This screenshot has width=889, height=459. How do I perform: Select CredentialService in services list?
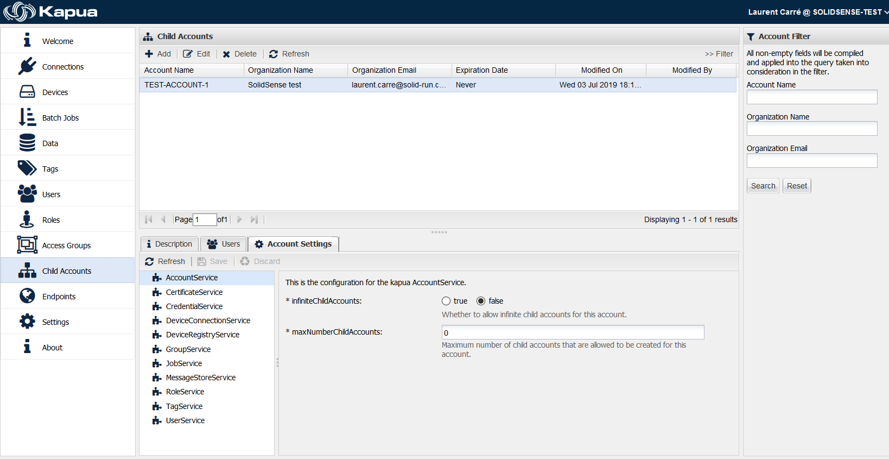[207, 306]
